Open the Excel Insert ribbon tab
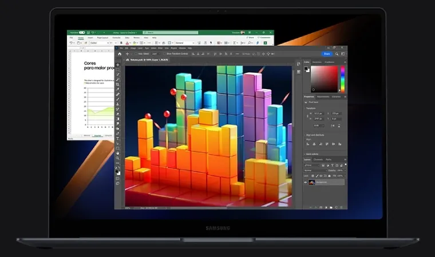This screenshot has width=435, height=257. (90, 38)
